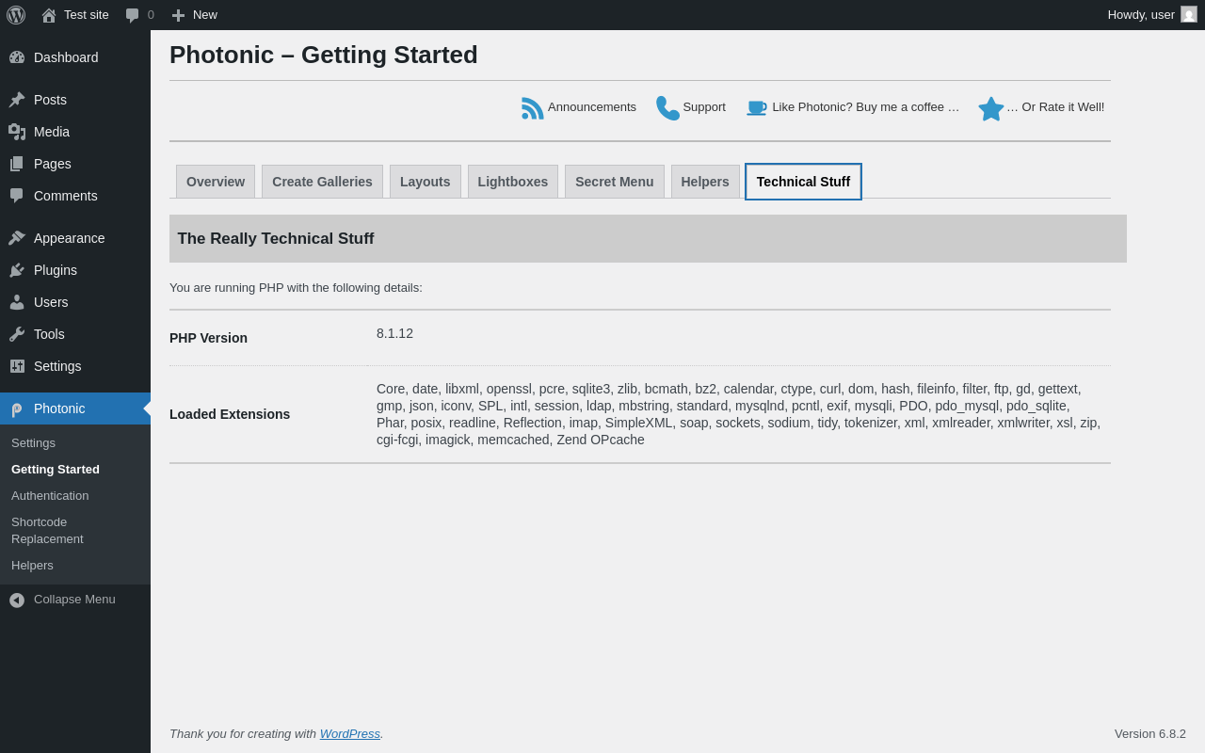Click the Photonic logo icon in the sidebar

(x=17, y=409)
